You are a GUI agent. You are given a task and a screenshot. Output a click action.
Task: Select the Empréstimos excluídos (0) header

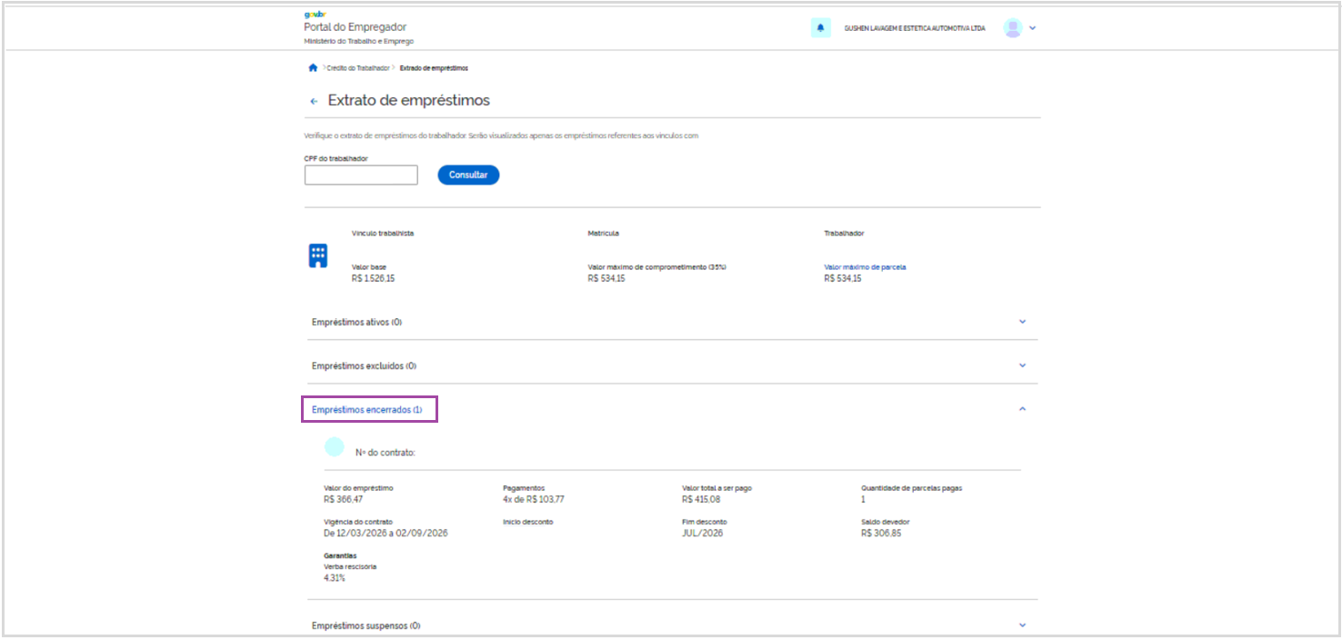364,366
